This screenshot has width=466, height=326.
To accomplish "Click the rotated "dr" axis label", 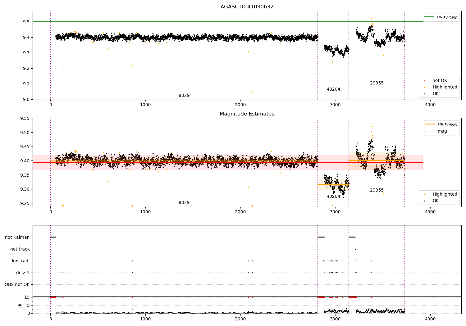I will point(20,305).
